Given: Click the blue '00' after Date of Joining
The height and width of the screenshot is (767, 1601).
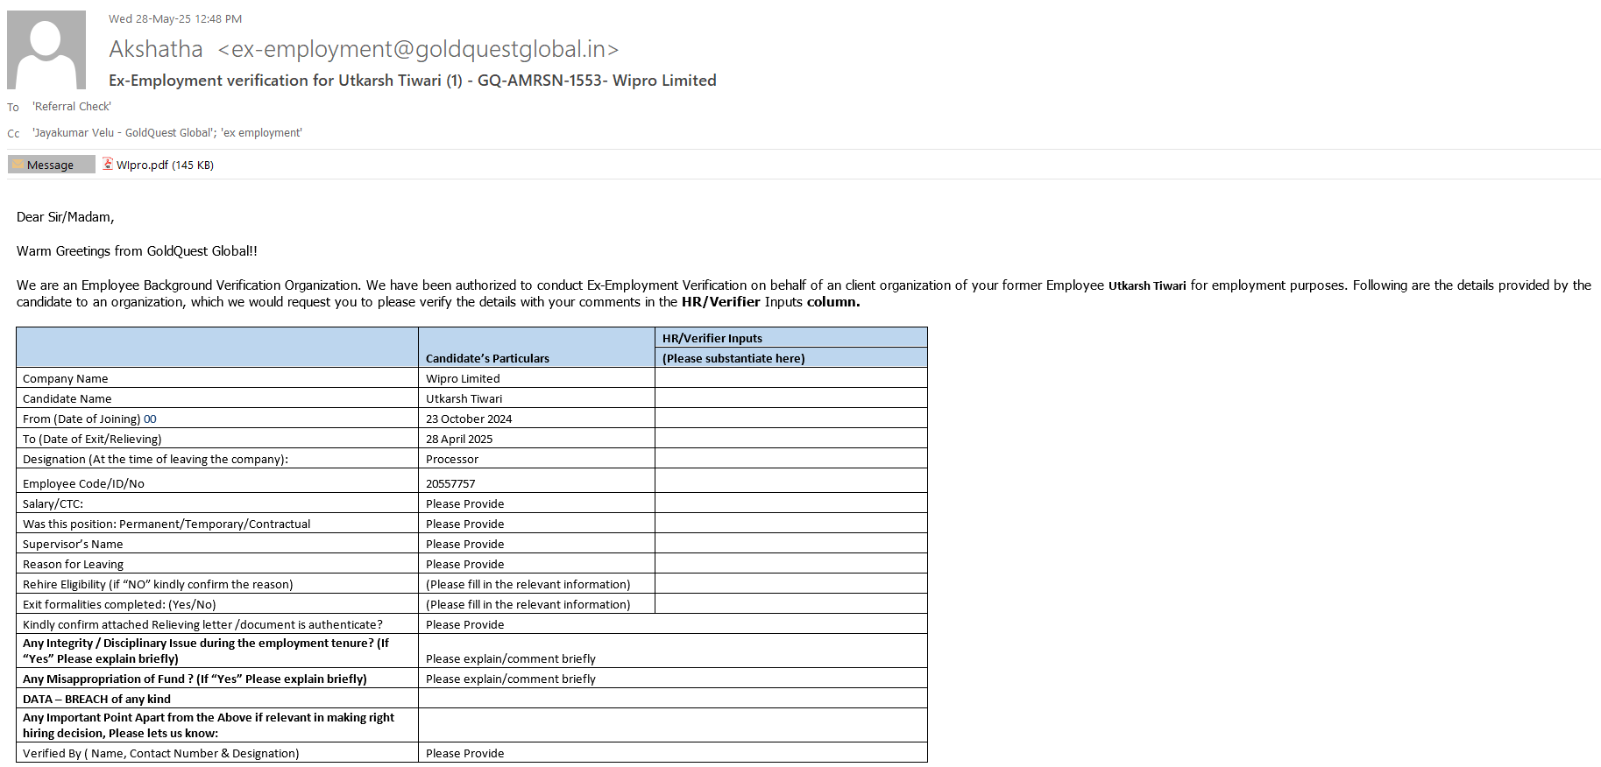Looking at the screenshot, I should (x=150, y=419).
